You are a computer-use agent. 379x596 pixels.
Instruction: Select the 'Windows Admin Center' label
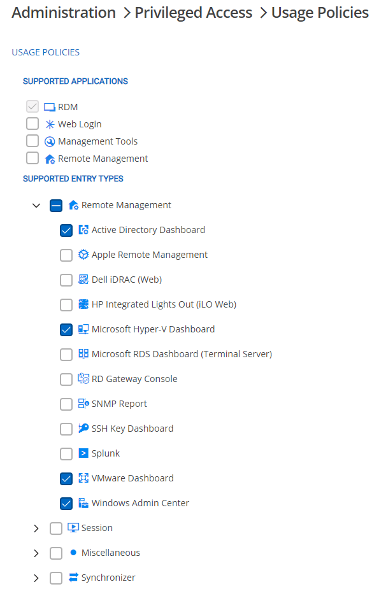point(140,503)
